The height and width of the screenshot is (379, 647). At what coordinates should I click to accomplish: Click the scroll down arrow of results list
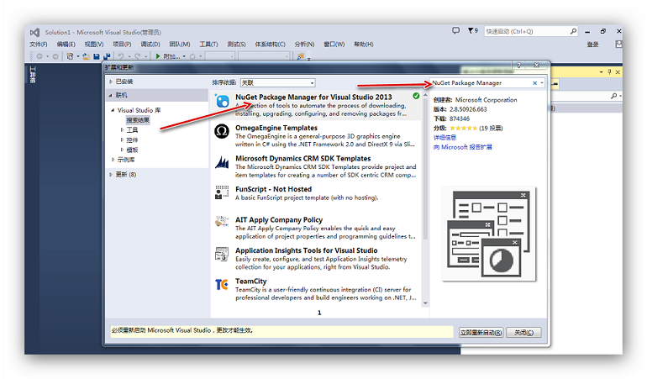point(425,303)
